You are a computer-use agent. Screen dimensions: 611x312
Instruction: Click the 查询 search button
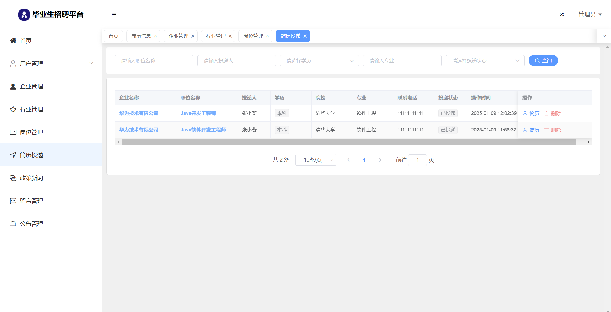point(543,61)
